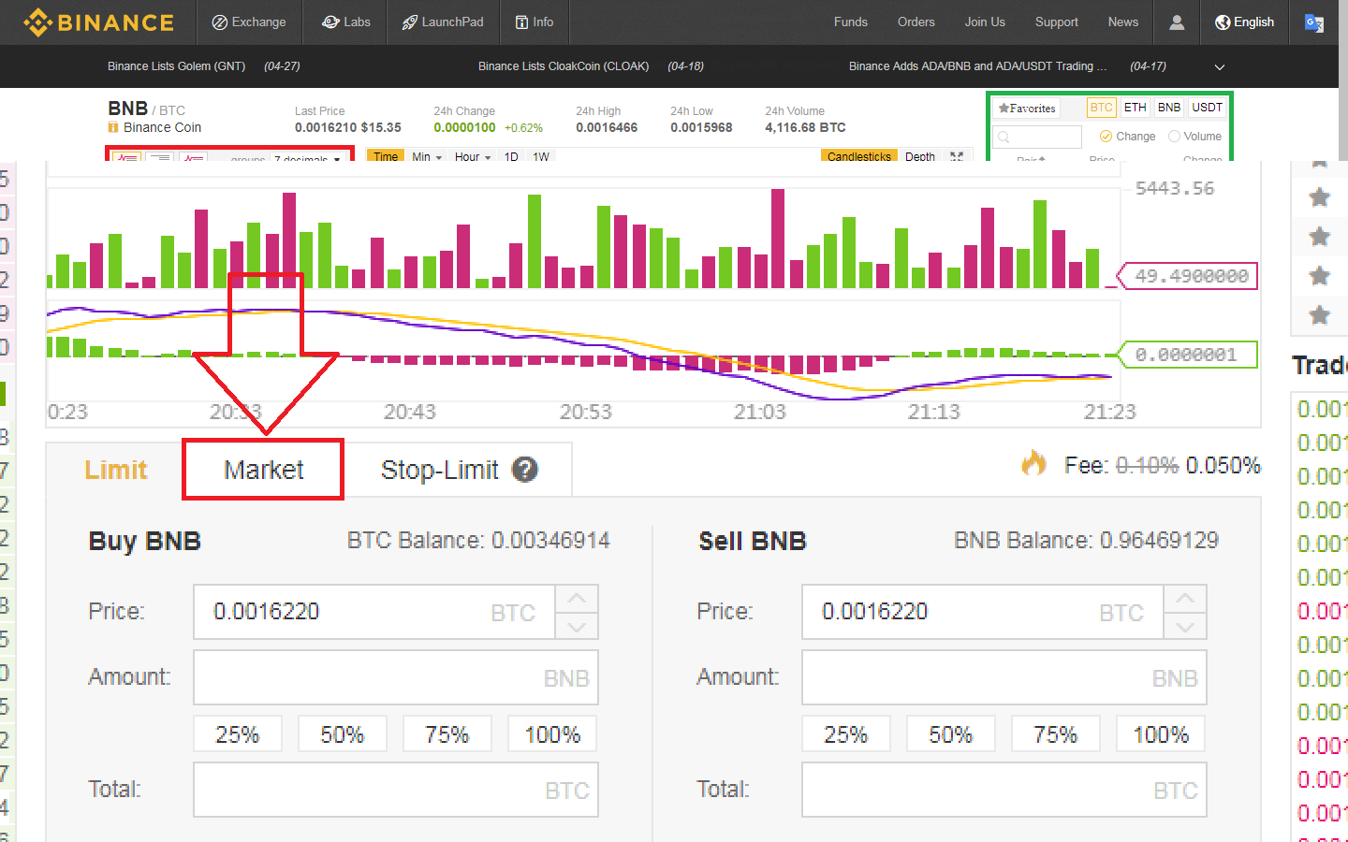The image size is (1348, 842).
Task: Open the Support link
Action: pyautogui.click(x=1056, y=22)
